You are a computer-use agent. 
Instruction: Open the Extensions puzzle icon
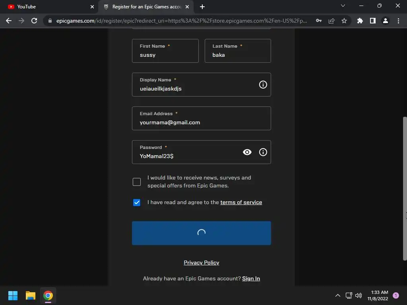[360, 21]
